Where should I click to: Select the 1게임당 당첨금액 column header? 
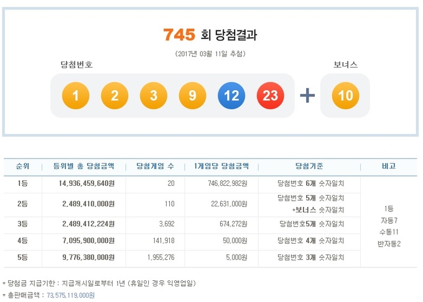pyautogui.click(x=221, y=167)
